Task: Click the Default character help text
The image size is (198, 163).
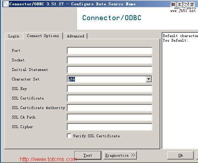Action: coord(180,36)
